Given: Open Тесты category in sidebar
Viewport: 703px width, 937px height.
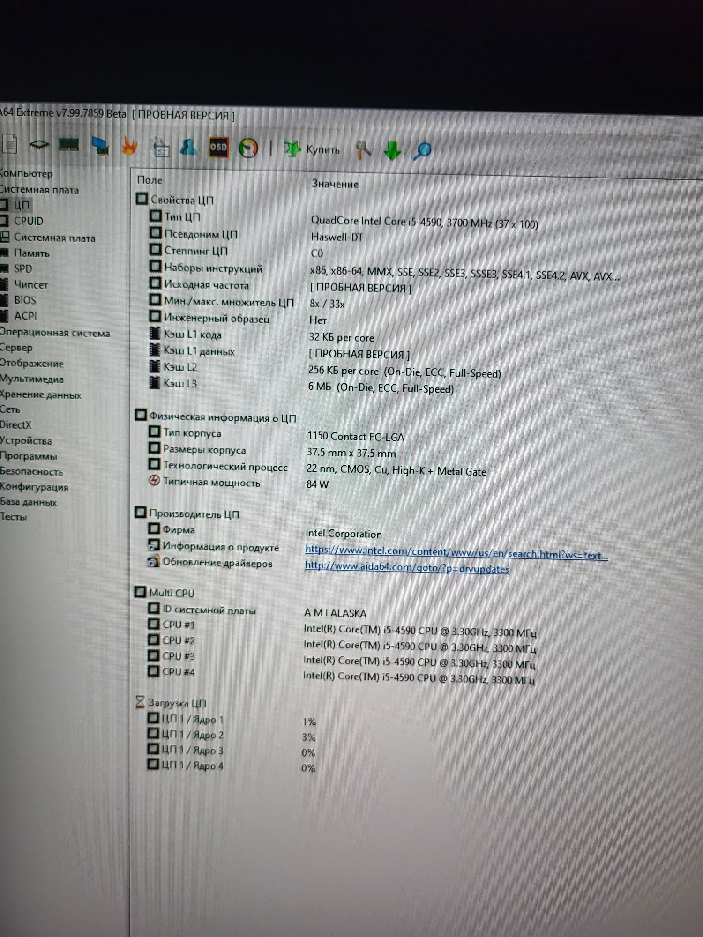Looking at the screenshot, I should coord(13,517).
